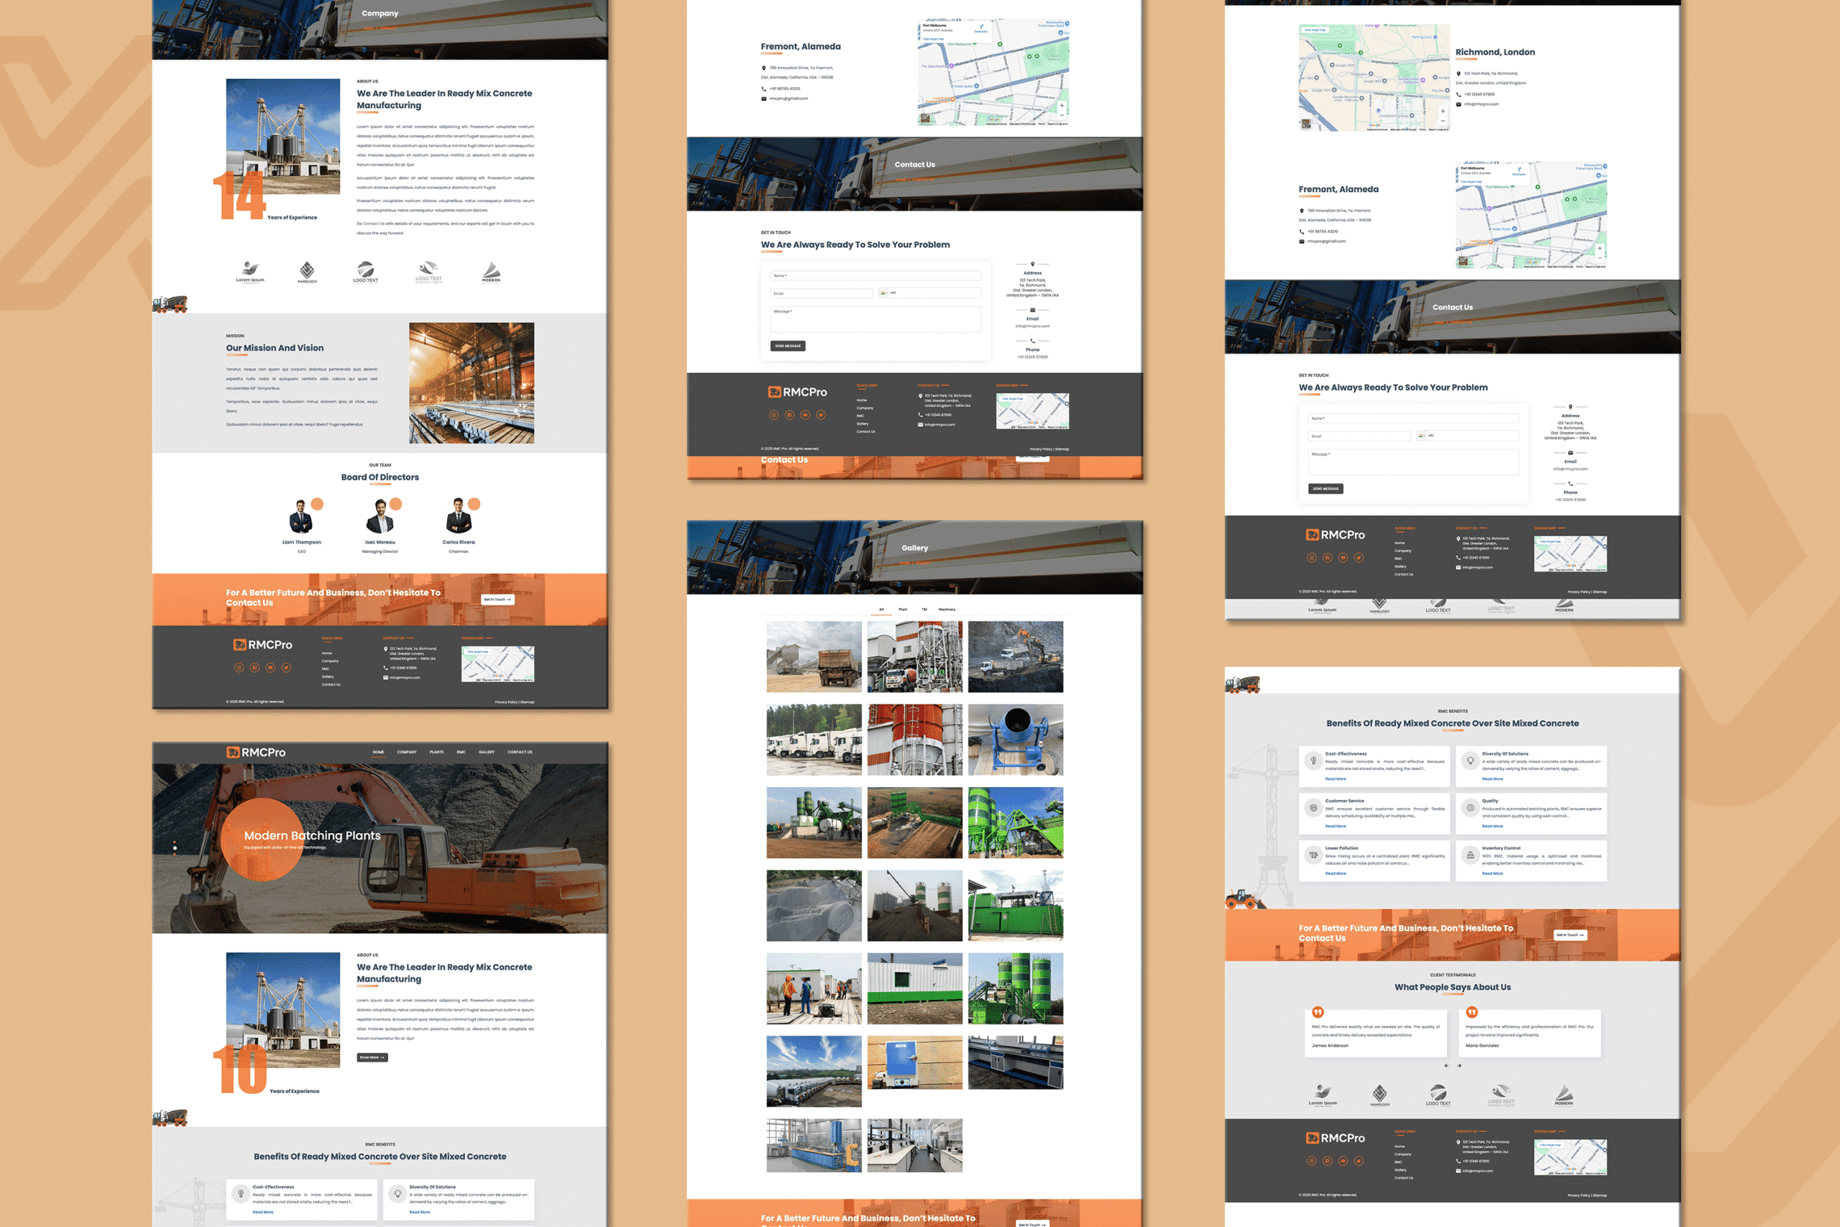Select the white middle hero slider dot
This screenshot has width=1840, height=1227.
(175, 848)
